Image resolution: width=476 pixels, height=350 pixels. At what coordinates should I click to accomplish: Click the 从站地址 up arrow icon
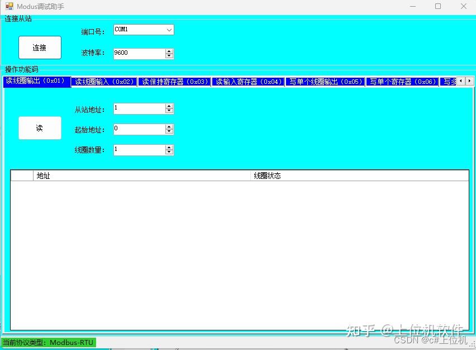[x=169, y=106]
